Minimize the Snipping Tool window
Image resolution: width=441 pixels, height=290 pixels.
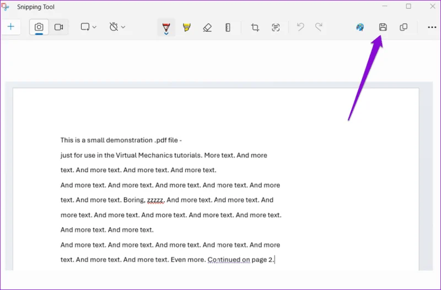[385, 6]
